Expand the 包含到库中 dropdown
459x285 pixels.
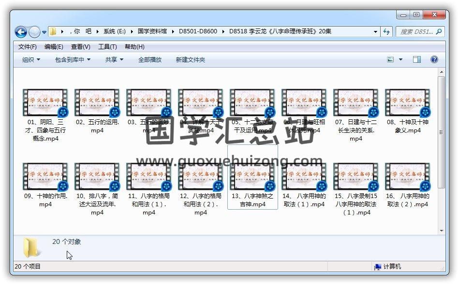coord(73,59)
